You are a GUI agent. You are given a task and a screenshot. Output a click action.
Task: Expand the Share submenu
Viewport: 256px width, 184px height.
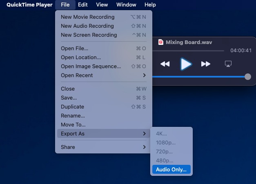coord(104,147)
